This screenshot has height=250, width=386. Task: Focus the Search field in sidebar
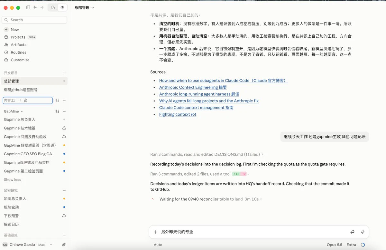coord(34,20)
